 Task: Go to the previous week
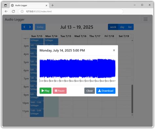24,27
